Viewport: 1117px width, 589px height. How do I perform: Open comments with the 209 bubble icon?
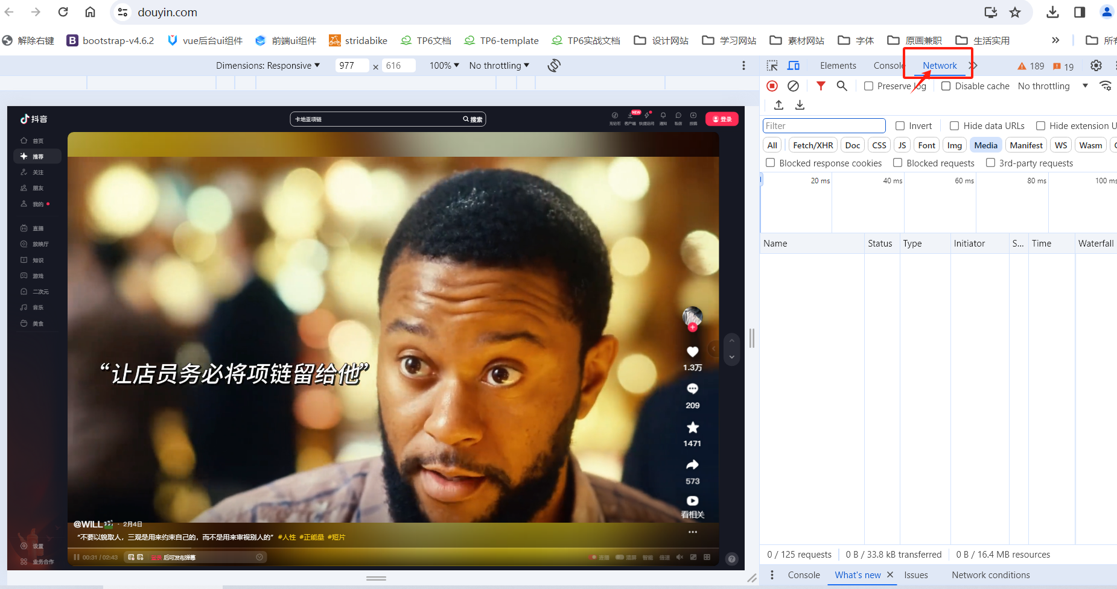(693, 389)
